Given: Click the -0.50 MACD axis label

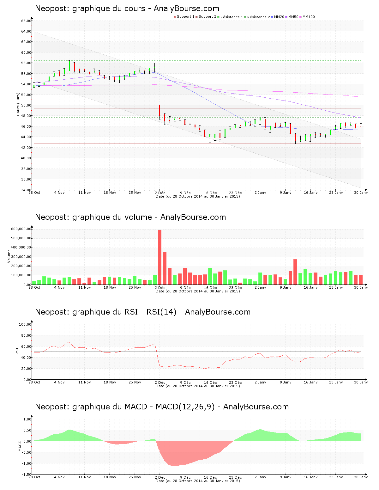Looking at the screenshot, I should tap(27, 452).
